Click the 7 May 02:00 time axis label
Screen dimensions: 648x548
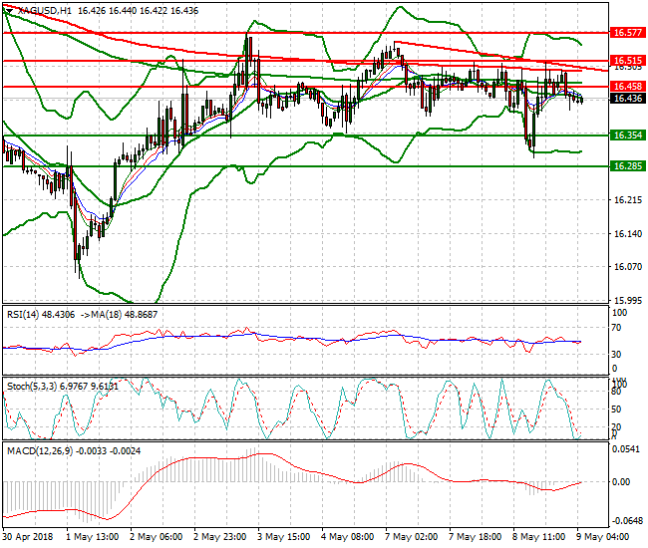click(x=413, y=535)
